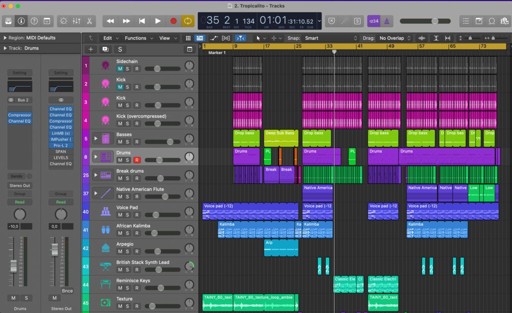Open the media Browsers icon
This screenshot has width=512, height=313.
[504, 21]
